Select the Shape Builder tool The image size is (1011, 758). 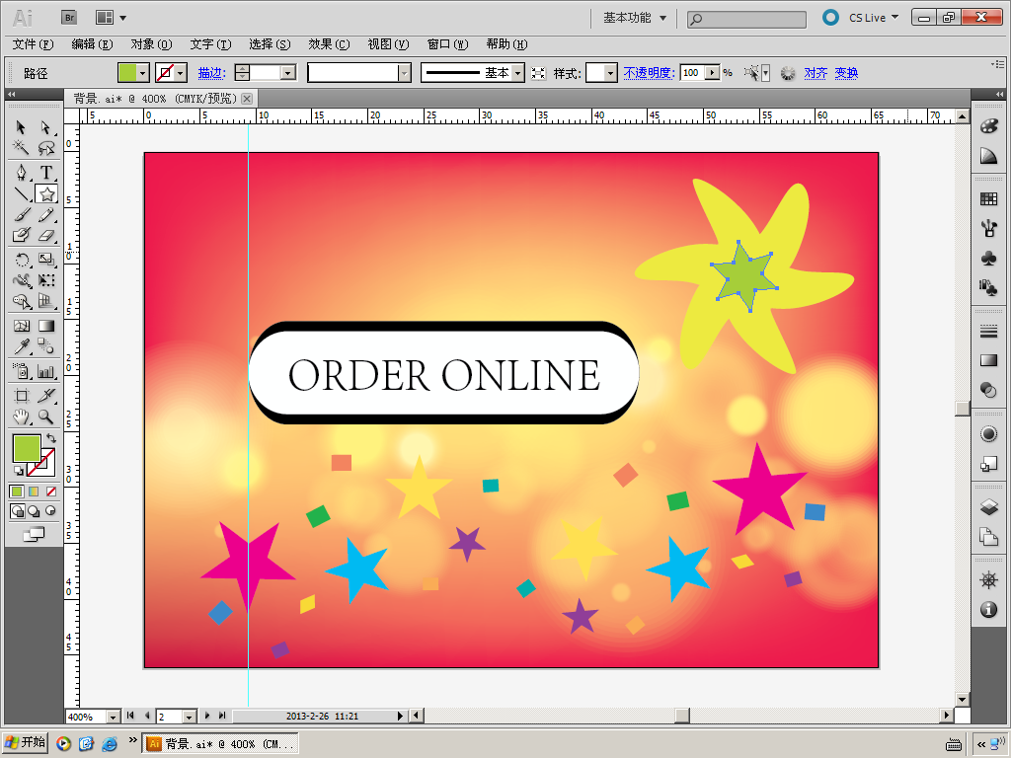click(22, 301)
